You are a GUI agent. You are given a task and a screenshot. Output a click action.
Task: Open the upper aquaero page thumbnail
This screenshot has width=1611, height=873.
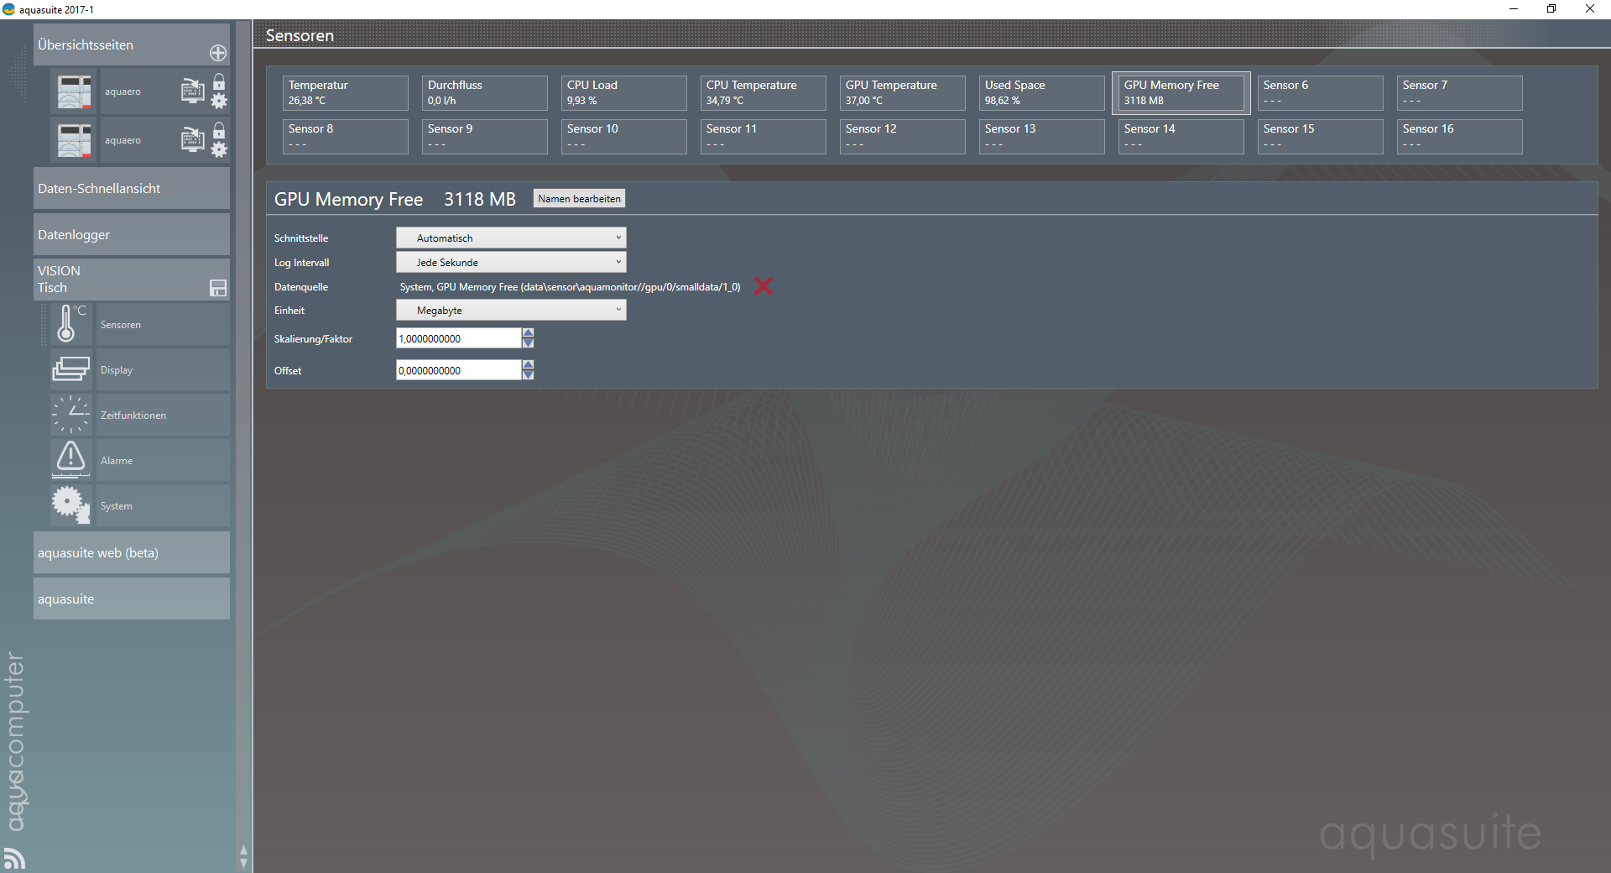(74, 91)
